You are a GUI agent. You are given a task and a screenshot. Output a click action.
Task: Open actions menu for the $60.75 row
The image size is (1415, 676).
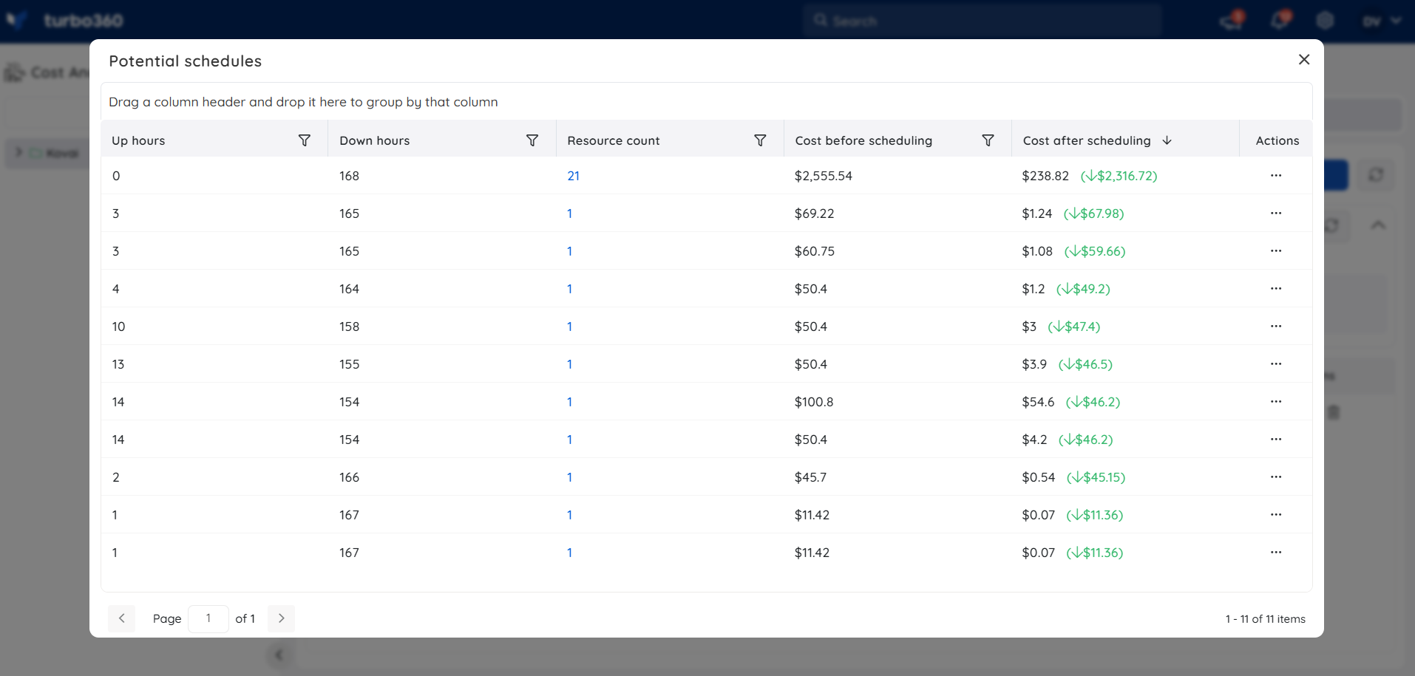[x=1276, y=251]
